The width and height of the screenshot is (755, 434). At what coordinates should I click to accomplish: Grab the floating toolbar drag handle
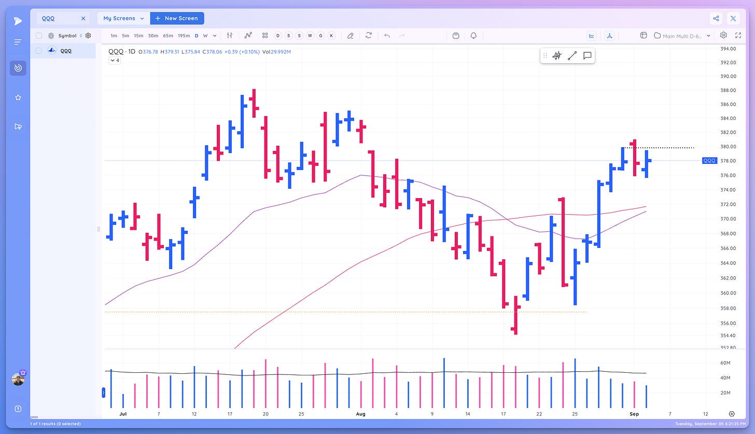click(545, 55)
